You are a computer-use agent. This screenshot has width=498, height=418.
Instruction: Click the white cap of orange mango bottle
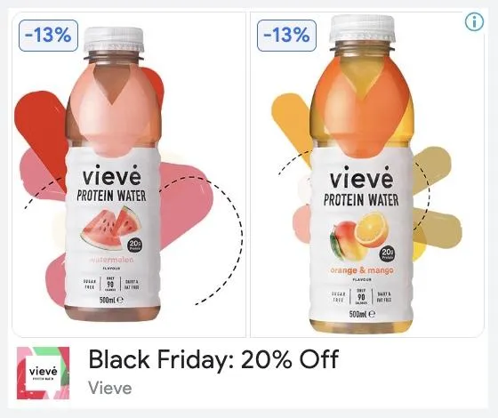pos(362,28)
